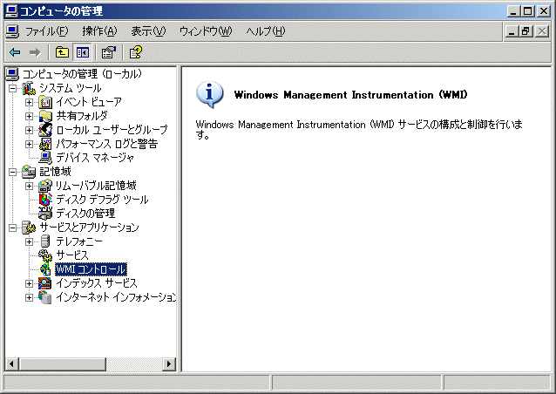Viewport: 556px width, 394px height.
Task: Click the インデックス サービス icon
Action: pyautogui.click(x=45, y=283)
